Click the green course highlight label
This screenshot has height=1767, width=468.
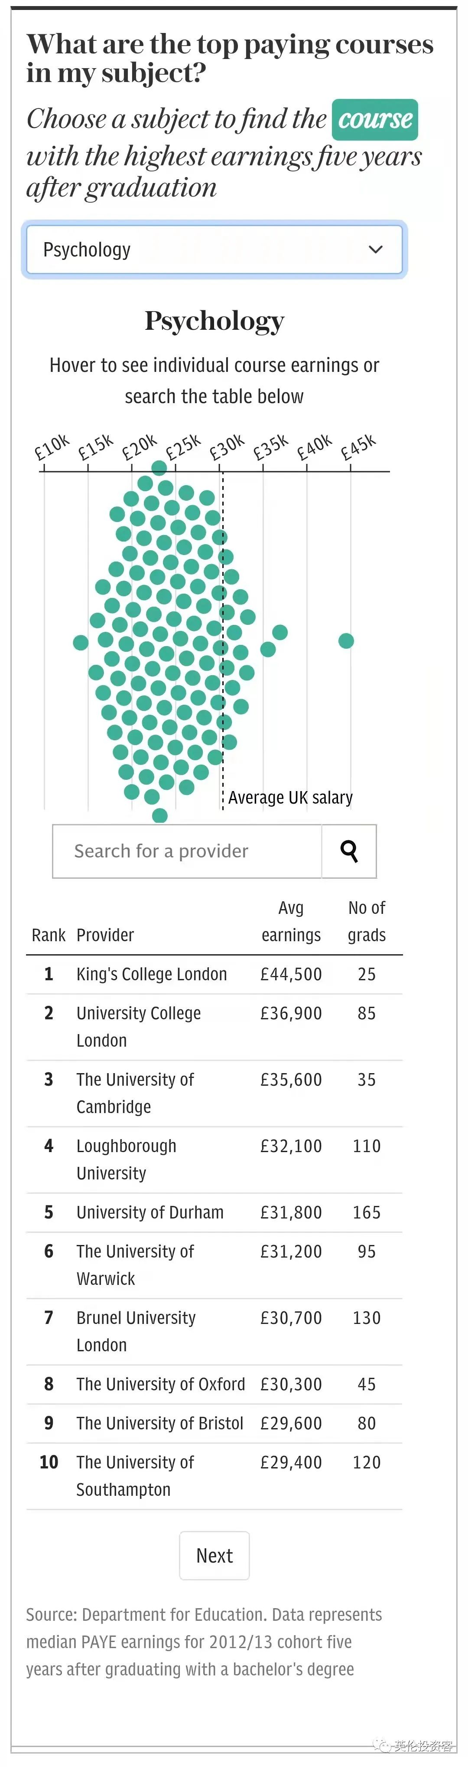[x=376, y=119]
